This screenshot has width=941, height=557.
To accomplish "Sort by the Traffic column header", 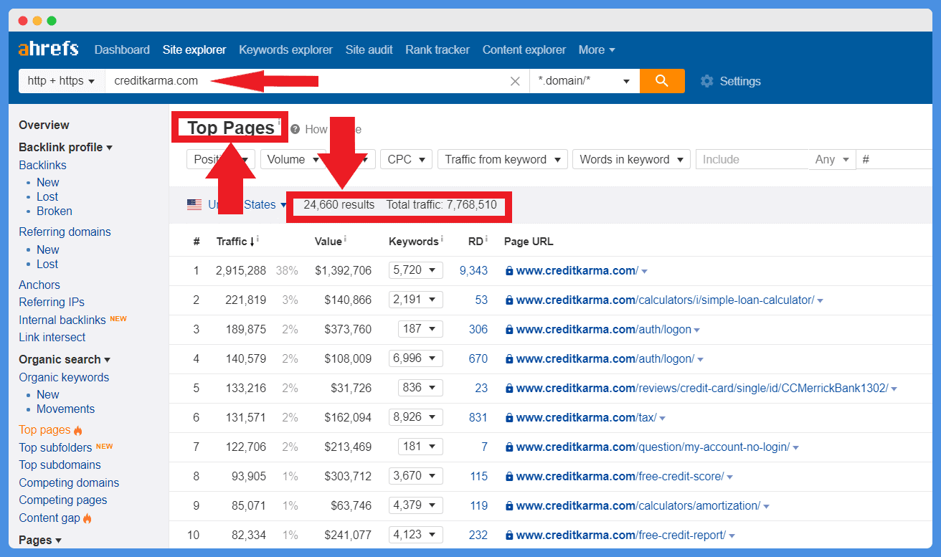I will 235,242.
